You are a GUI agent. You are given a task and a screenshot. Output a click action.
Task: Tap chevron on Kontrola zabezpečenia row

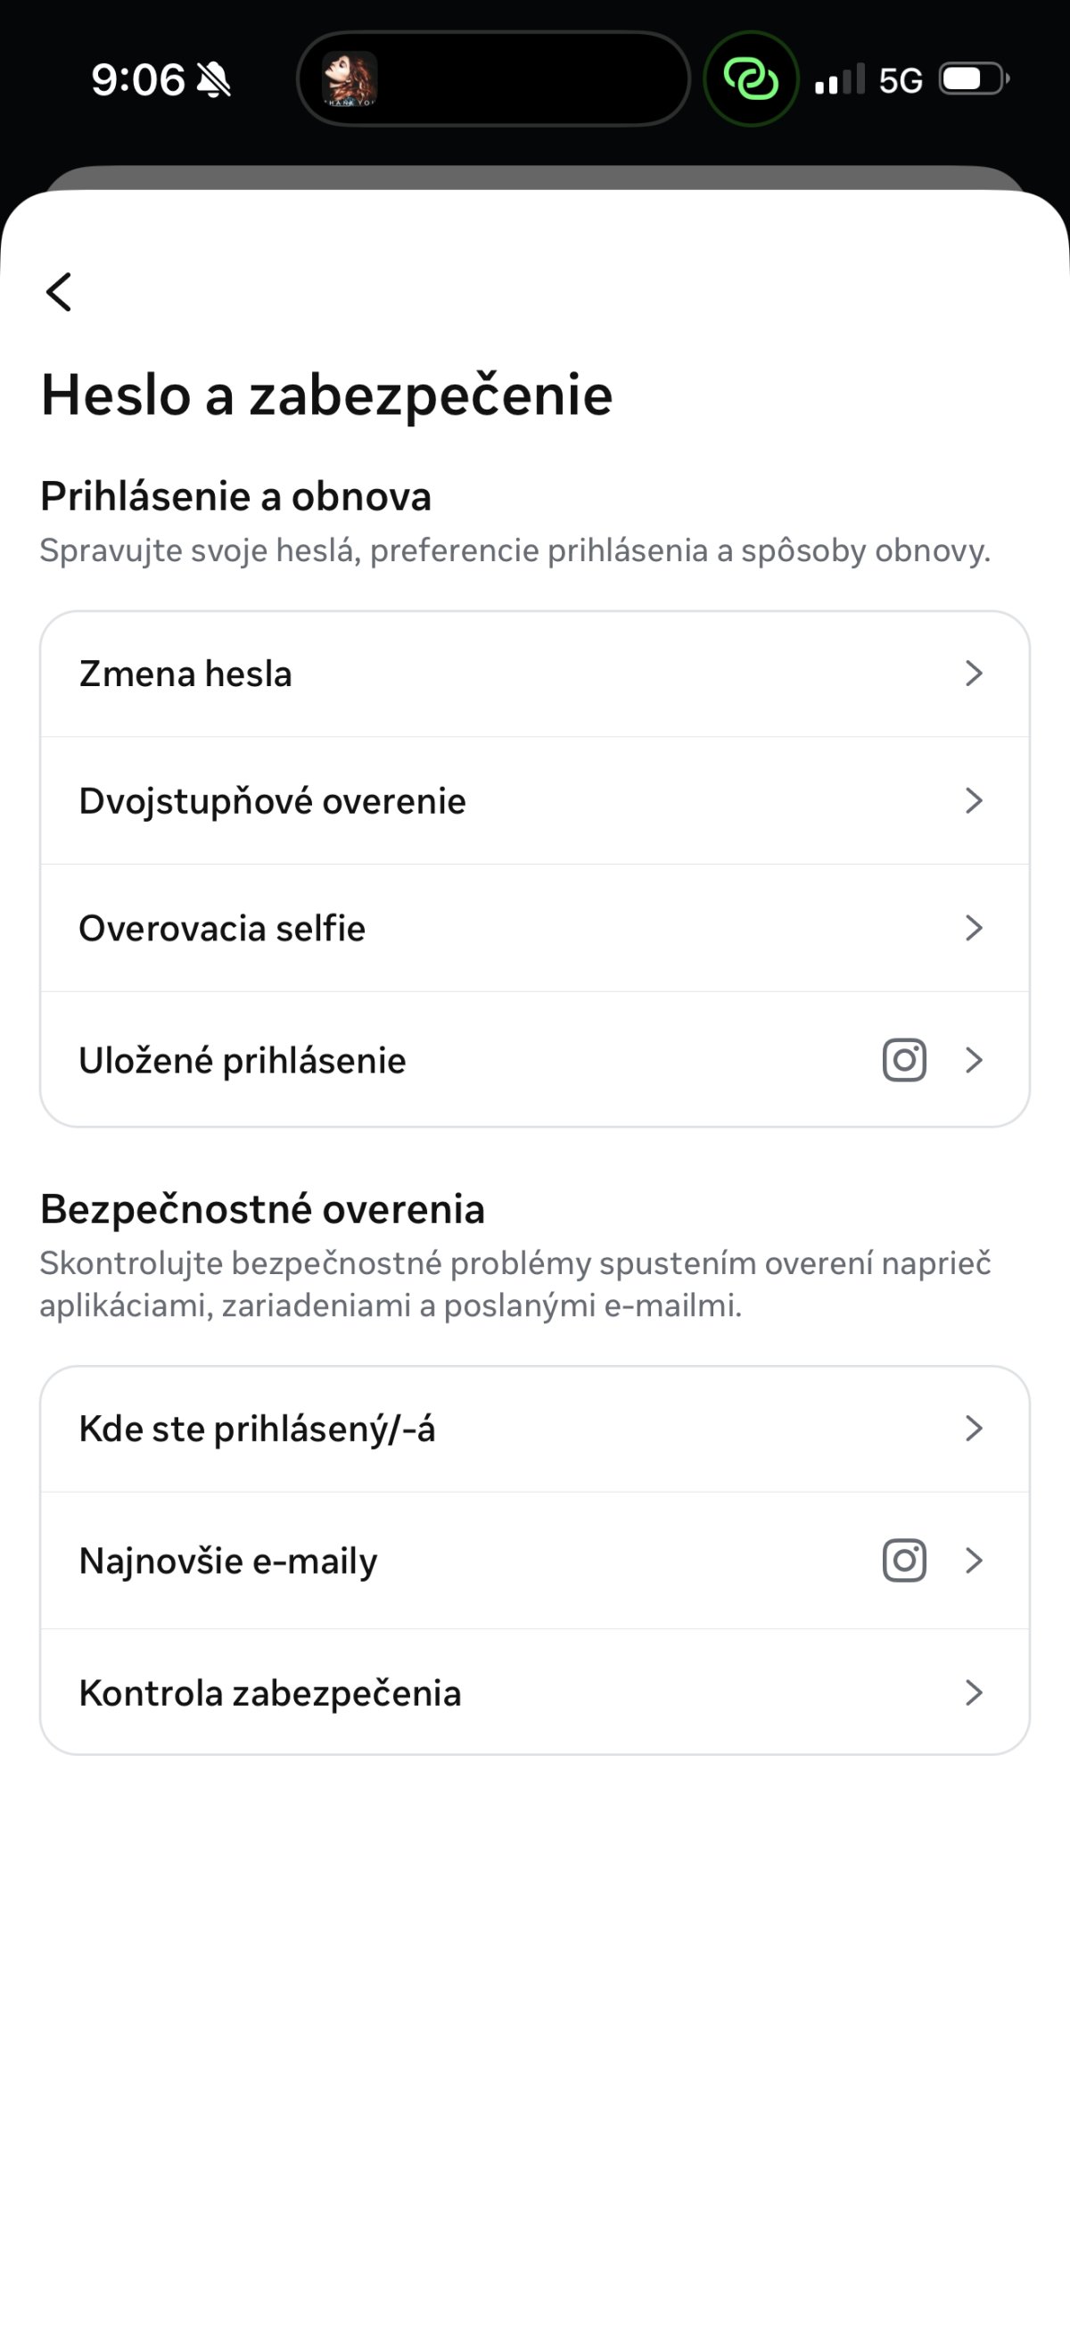pos(973,1693)
